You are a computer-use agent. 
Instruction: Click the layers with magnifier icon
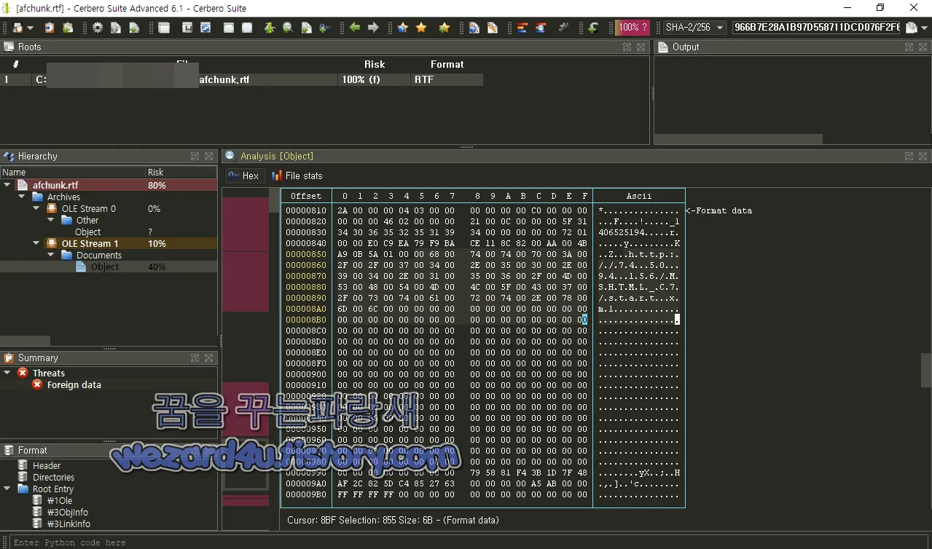pyautogui.click(x=541, y=28)
